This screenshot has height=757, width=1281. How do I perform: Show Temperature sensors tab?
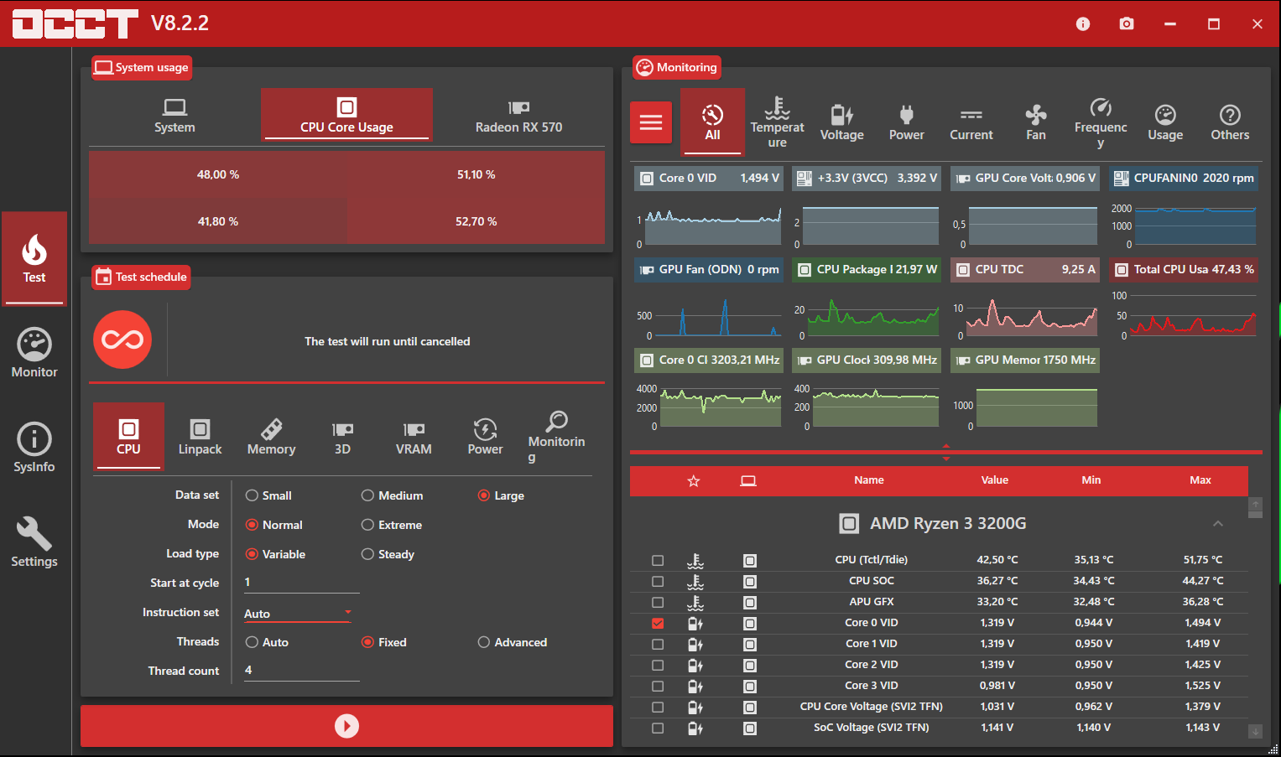(777, 122)
